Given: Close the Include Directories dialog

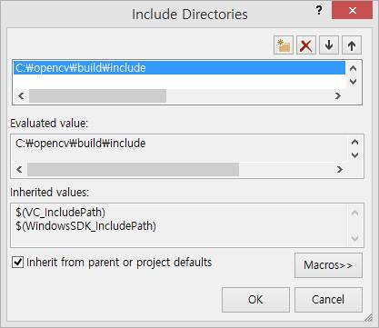Looking at the screenshot, I should 352,11.
